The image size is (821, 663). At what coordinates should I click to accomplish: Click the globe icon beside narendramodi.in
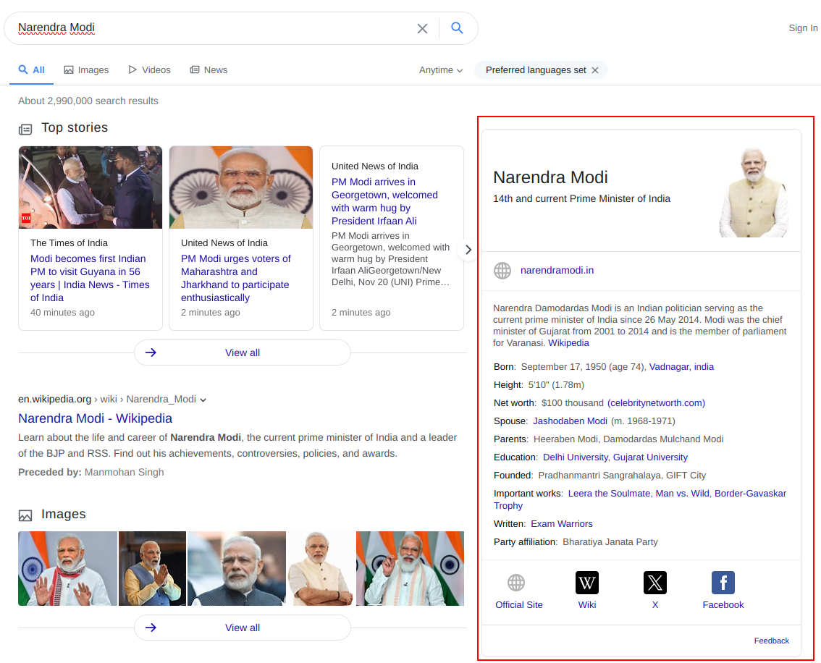tap(502, 271)
